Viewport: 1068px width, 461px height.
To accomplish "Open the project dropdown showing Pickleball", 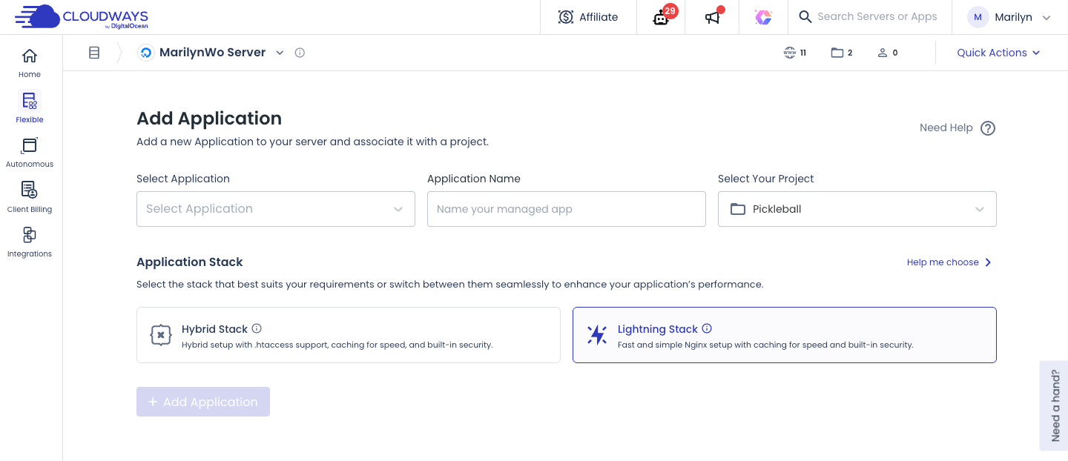I will [857, 208].
